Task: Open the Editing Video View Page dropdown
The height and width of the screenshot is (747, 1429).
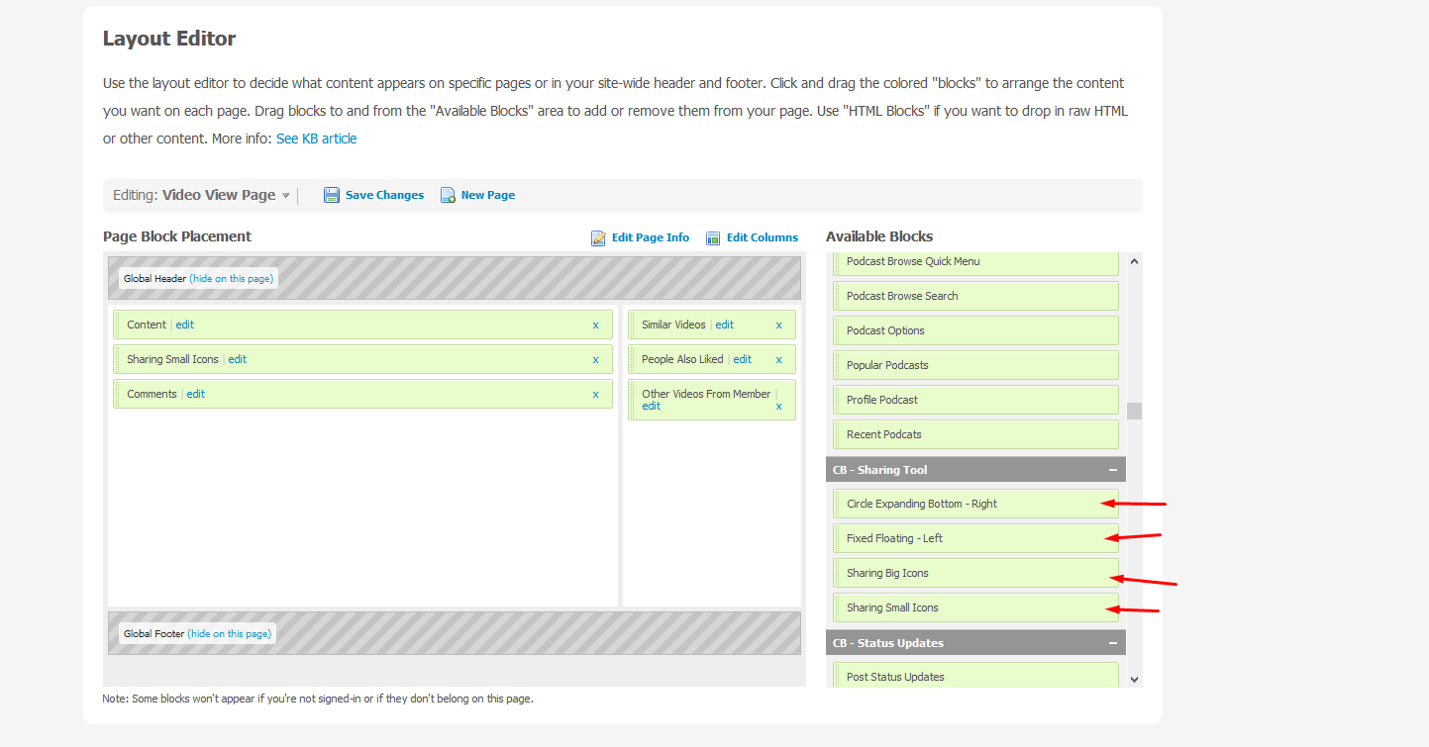Action: click(x=286, y=196)
